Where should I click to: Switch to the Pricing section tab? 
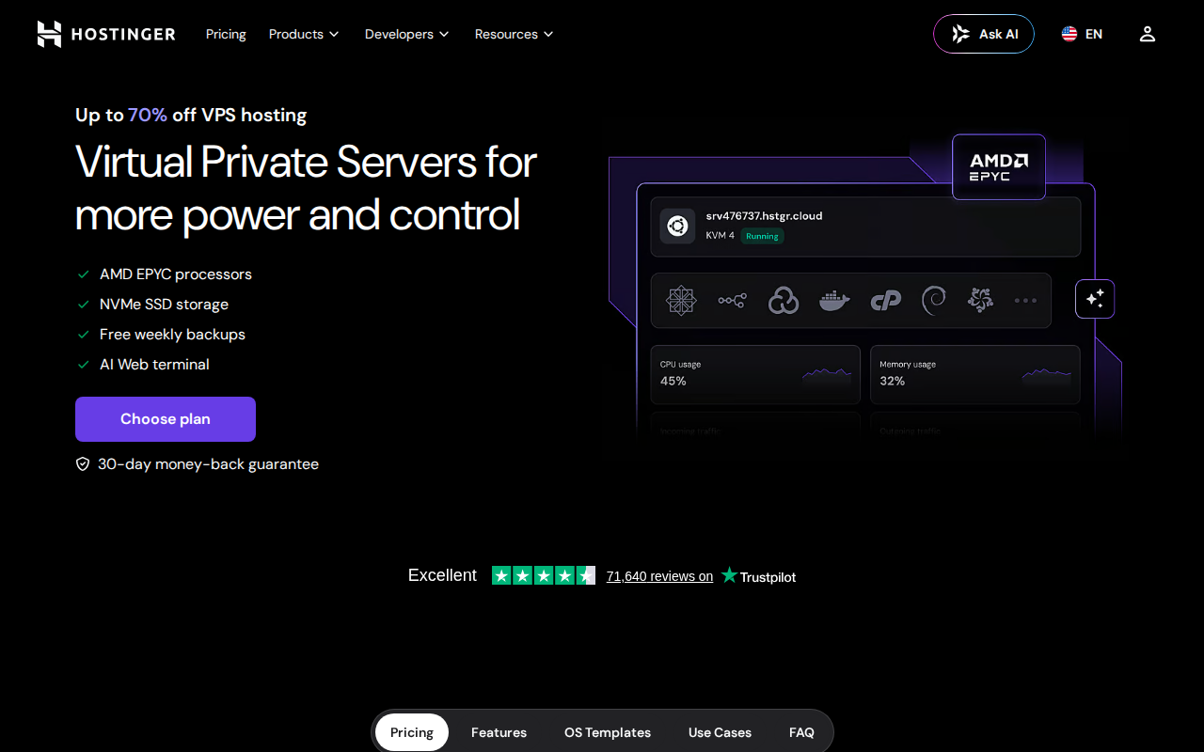click(412, 732)
